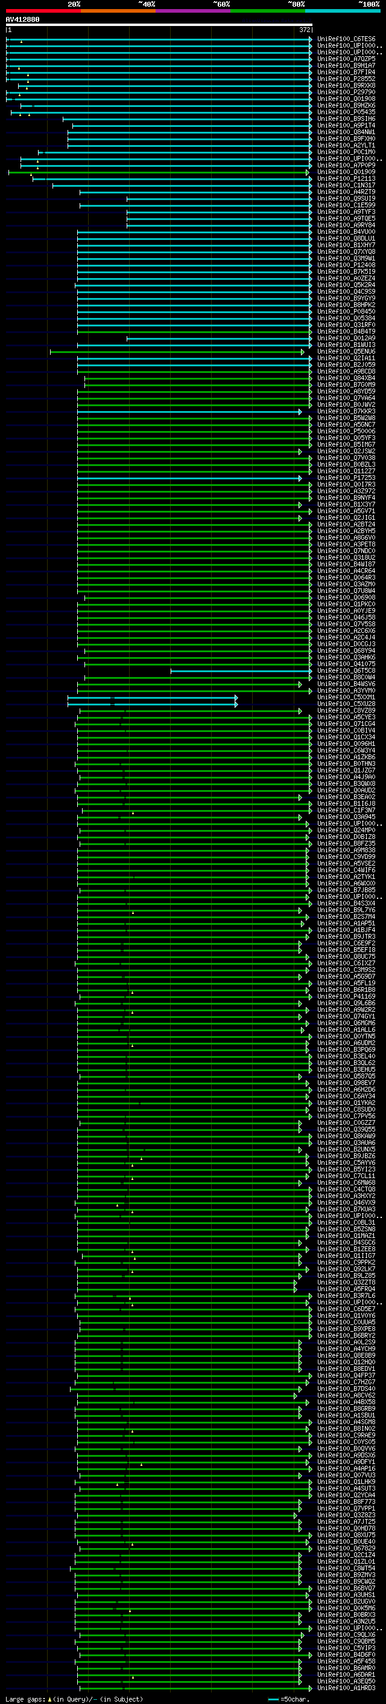
Task: Select the UniRef100_Q01908 label
Action: pyautogui.click(x=346, y=99)
